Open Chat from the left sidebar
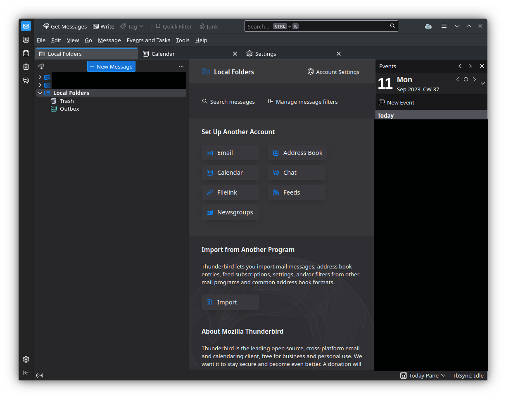 tap(26, 80)
